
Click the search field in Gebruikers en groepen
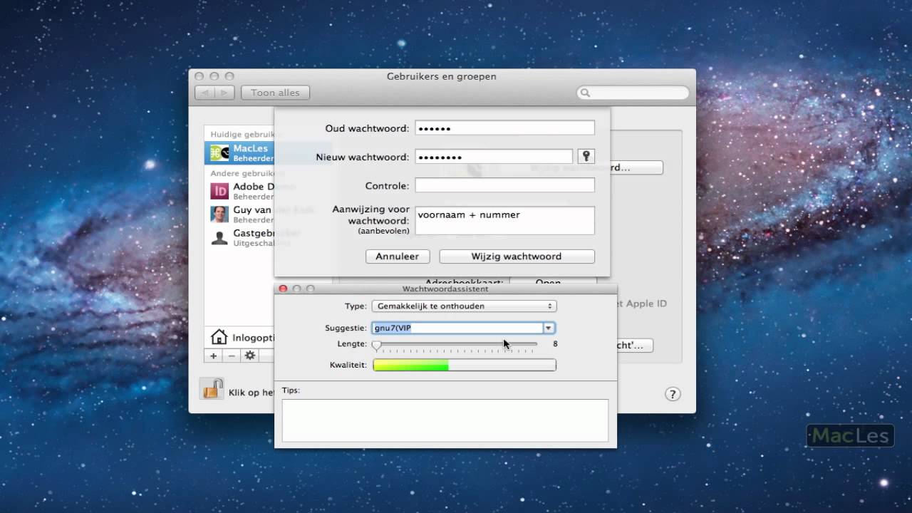coord(633,93)
